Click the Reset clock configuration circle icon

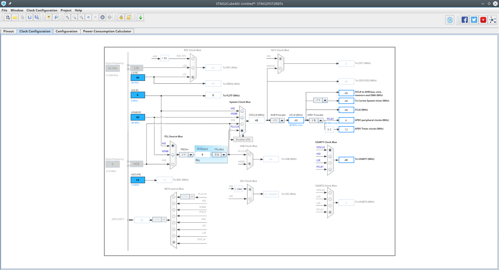point(103,17)
